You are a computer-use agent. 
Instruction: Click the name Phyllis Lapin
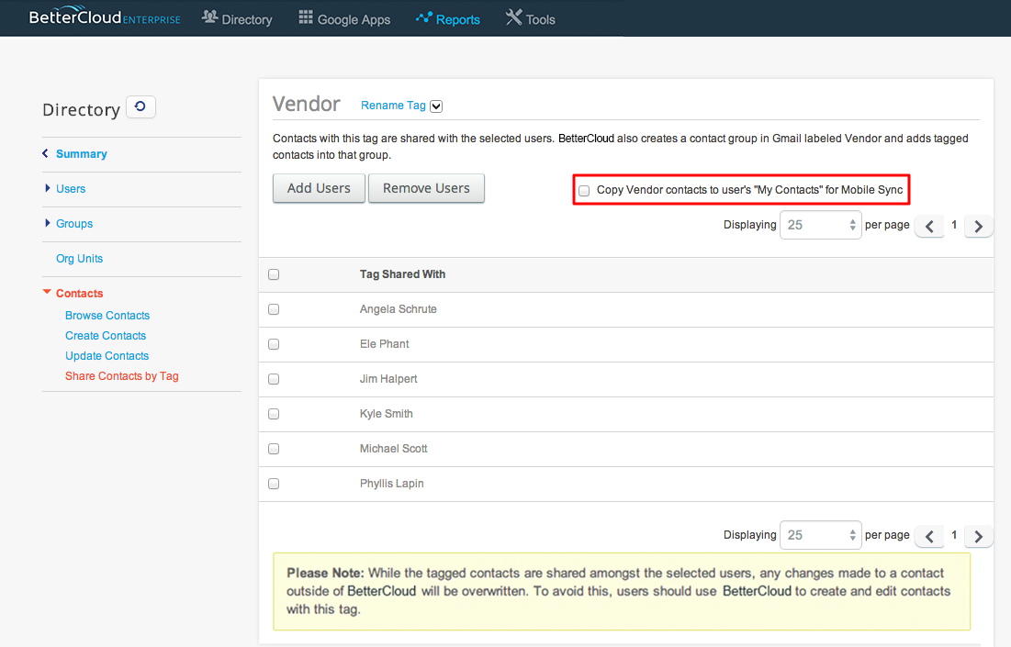(x=391, y=484)
